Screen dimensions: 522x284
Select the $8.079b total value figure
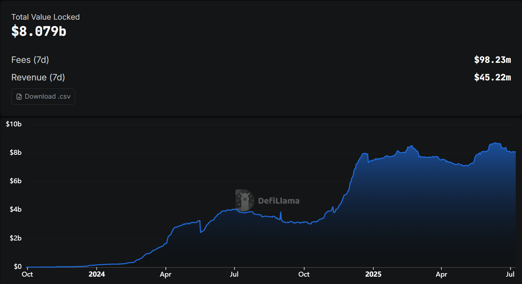pos(39,32)
